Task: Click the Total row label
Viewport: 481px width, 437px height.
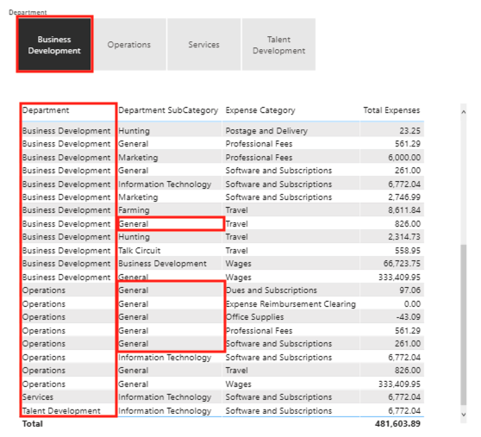Action: [33, 423]
